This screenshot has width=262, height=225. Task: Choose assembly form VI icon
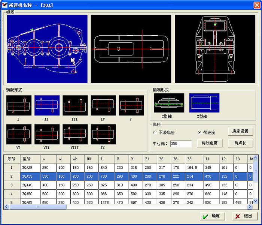[x=19, y=134]
